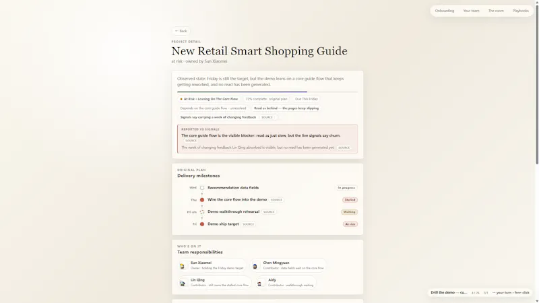Click the In progress status badge
Screen dimensions: 539x303
[x=346, y=188]
